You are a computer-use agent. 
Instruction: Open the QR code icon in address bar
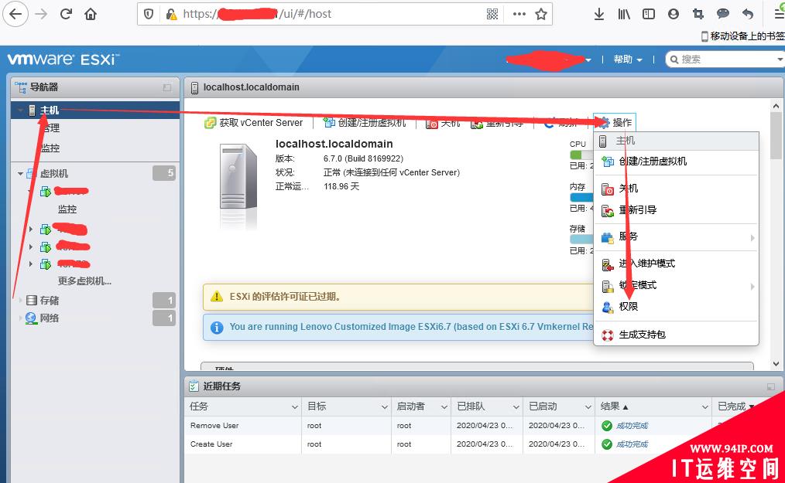pos(492,14)
